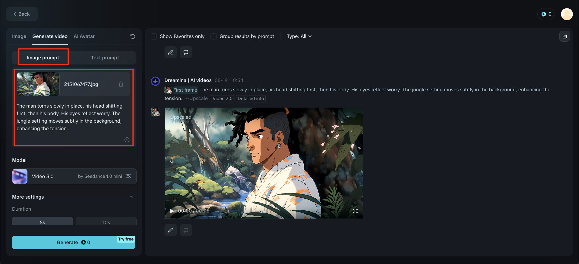Switch to the Image tab
This screenshot has height=264, width=579.
coord(19,36)
